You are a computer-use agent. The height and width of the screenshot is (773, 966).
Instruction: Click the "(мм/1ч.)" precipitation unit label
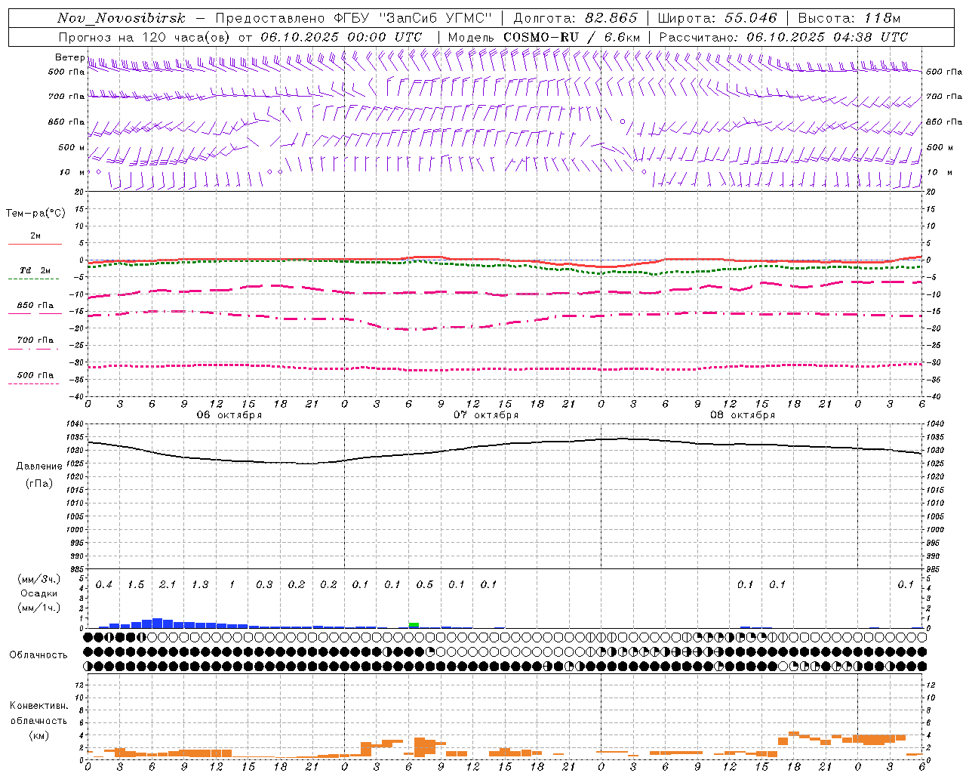(x=39, y=607)
